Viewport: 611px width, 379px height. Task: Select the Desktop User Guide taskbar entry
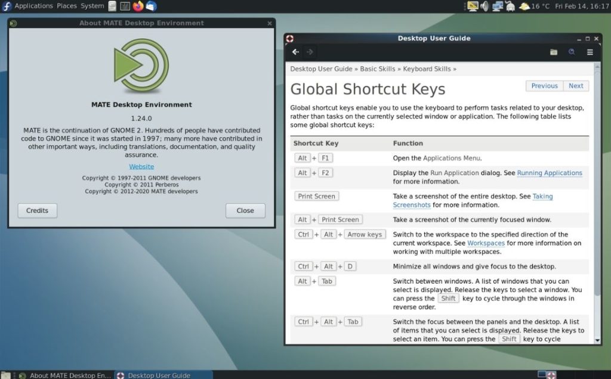158,375
